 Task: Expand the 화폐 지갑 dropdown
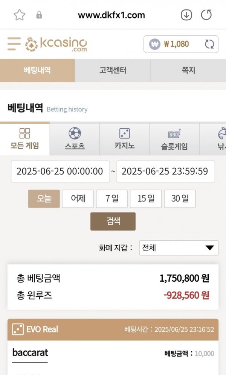179,248
